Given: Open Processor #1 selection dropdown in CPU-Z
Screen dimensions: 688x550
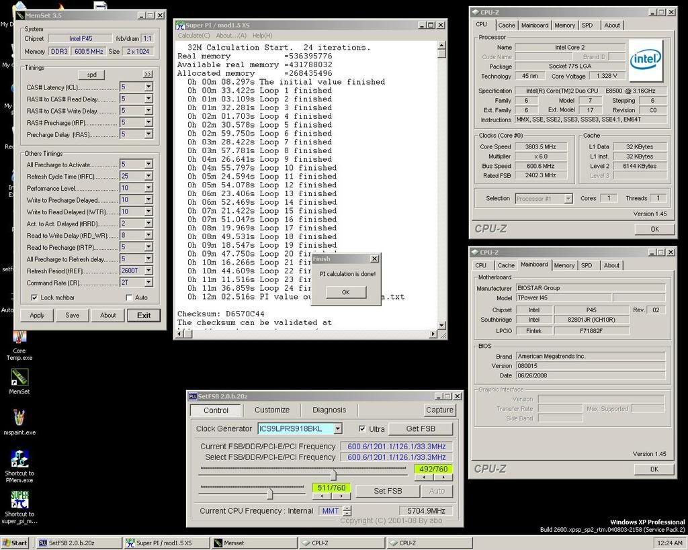Looking at the screenshot, I should click(568, 199).
